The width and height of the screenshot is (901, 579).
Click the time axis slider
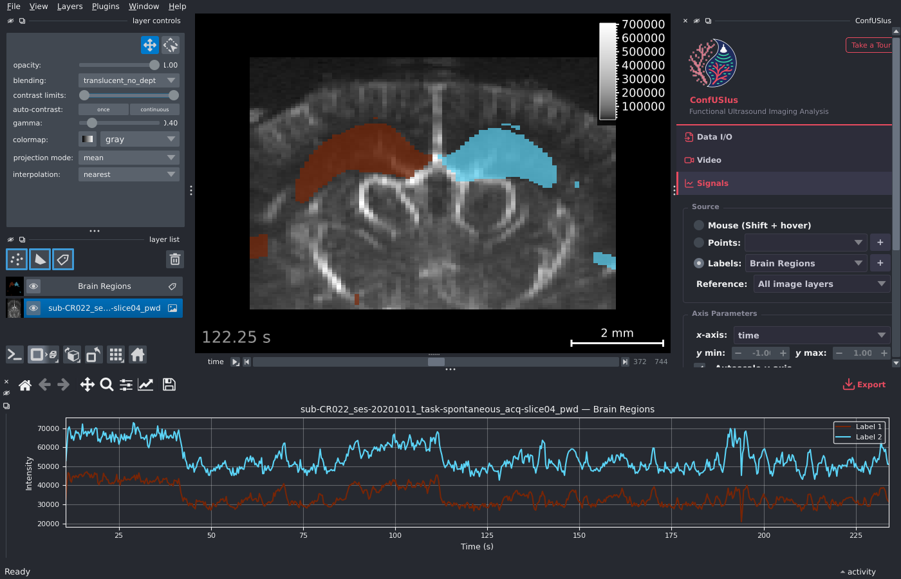tap(436, 362)
